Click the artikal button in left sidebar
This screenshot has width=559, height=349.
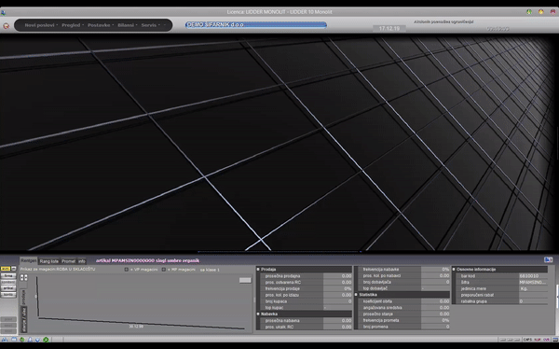tap(8, 288)
